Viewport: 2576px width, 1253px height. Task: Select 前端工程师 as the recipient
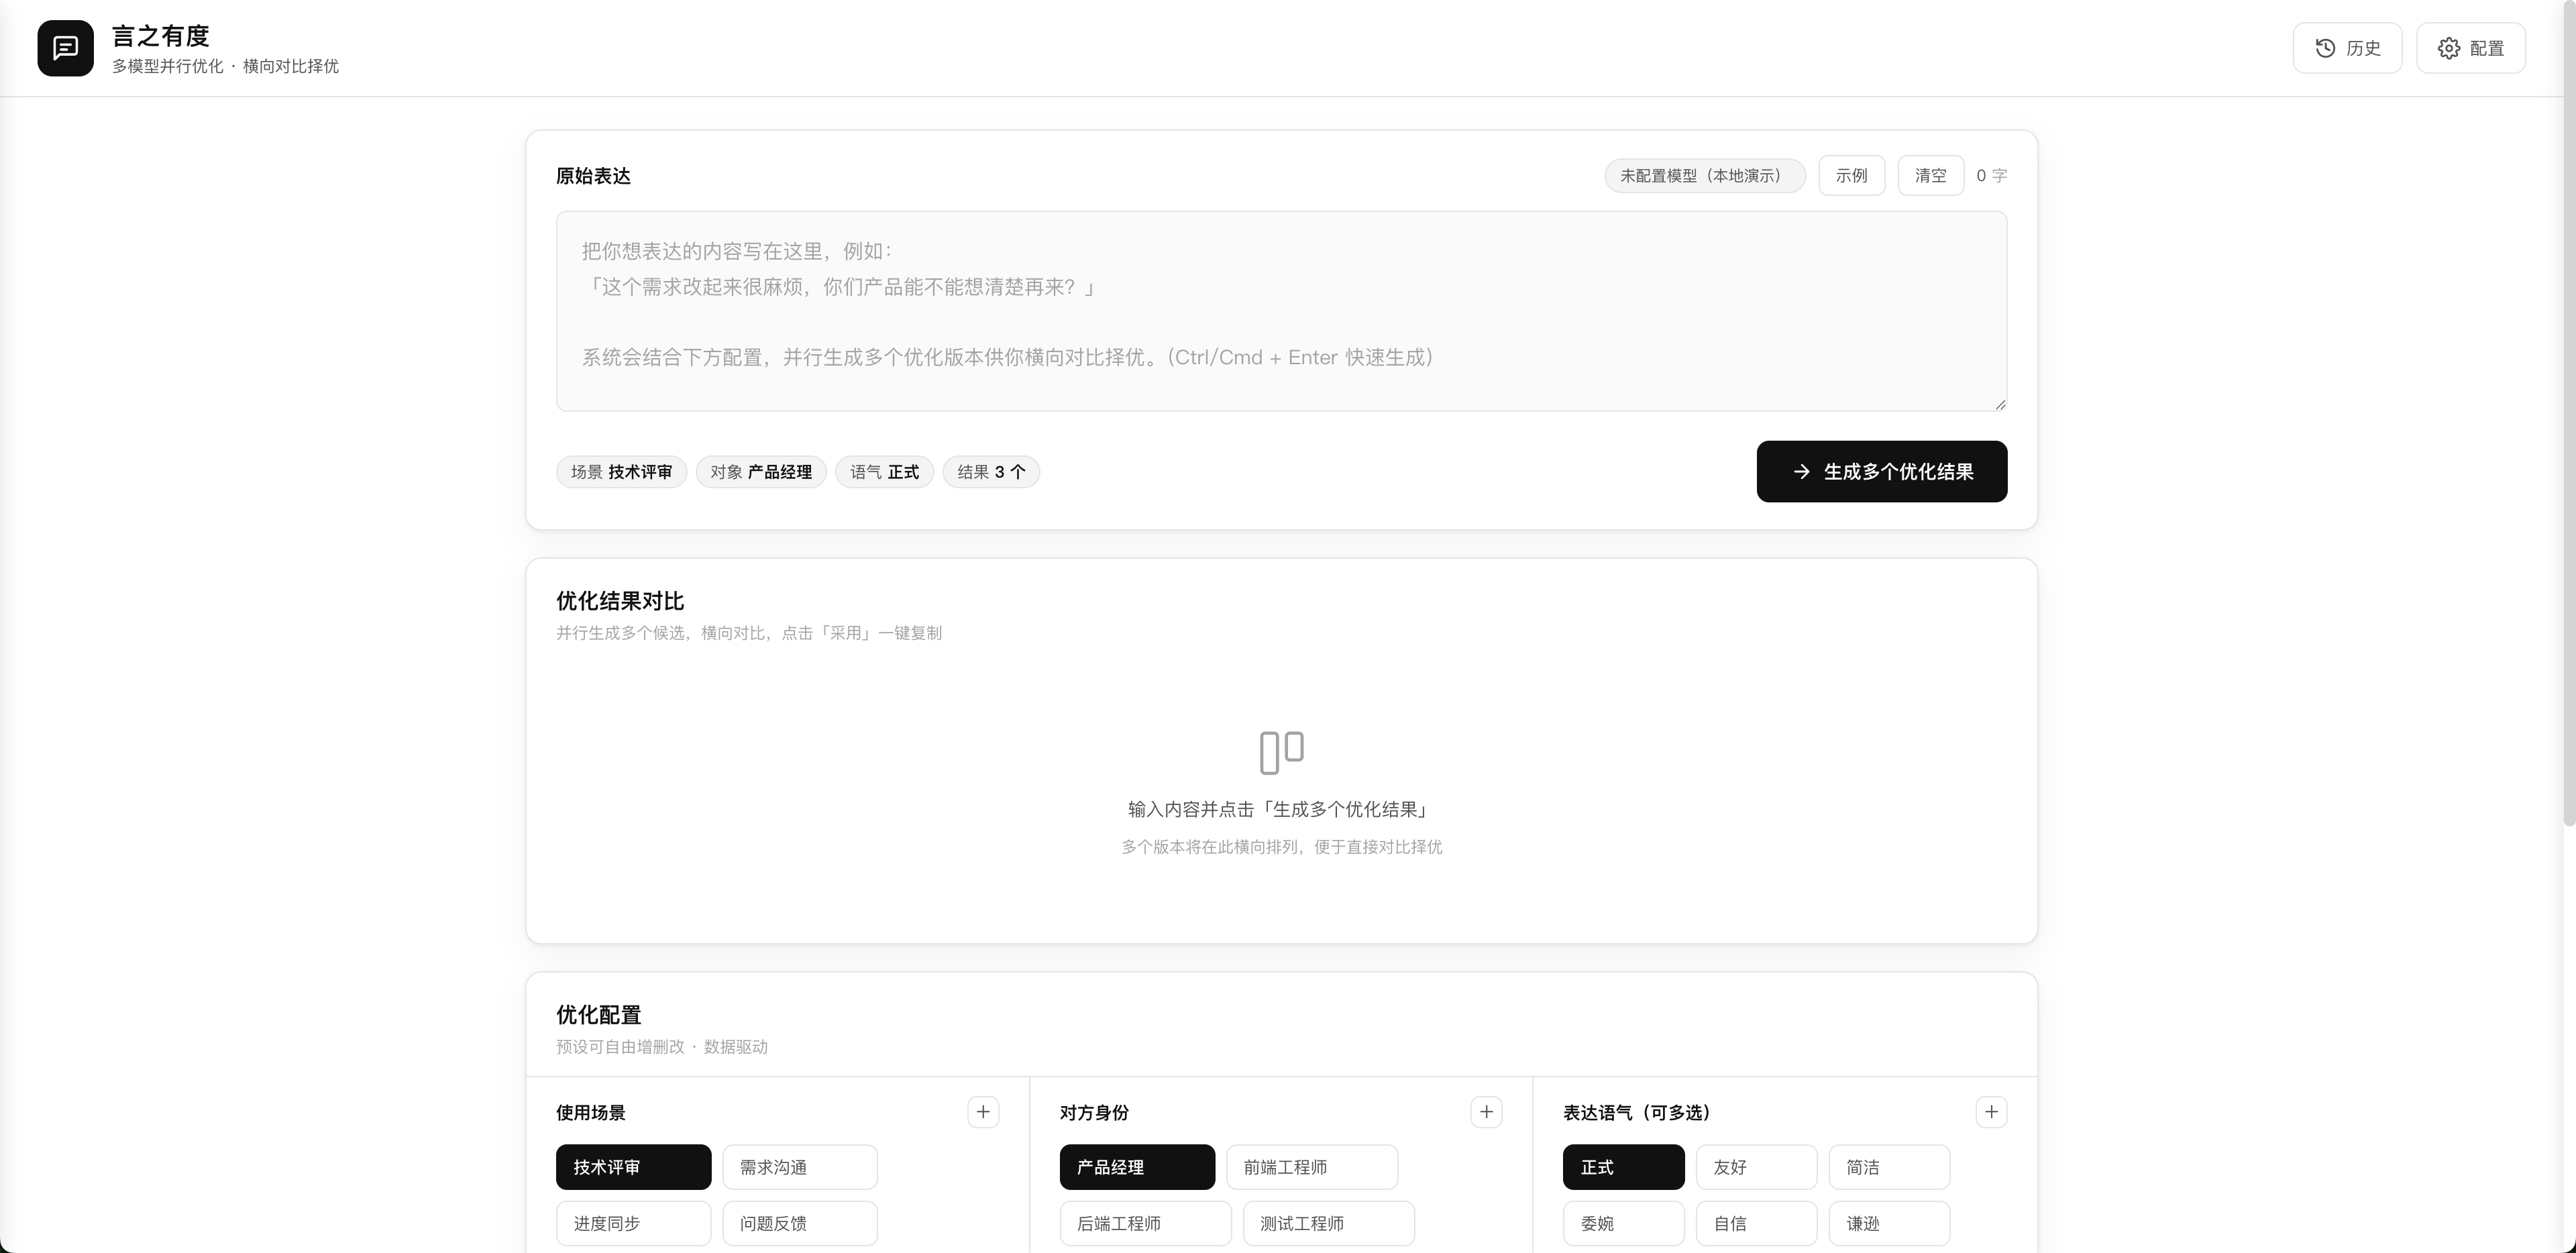point(1312,1167)
